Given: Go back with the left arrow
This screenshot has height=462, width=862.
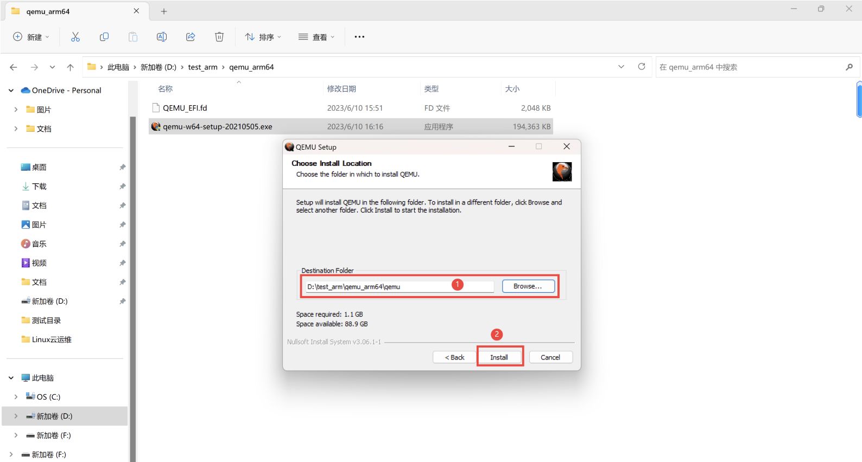Looking at the screenshot, I should 14,67.
